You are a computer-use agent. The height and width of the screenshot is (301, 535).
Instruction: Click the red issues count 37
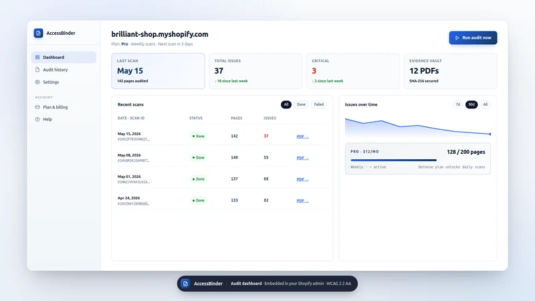[266, 136]
